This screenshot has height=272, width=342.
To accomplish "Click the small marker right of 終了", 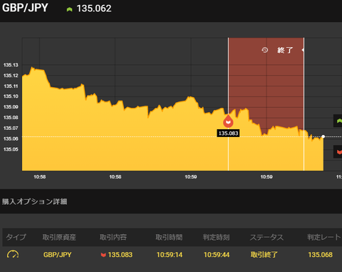I will (303, 50).
